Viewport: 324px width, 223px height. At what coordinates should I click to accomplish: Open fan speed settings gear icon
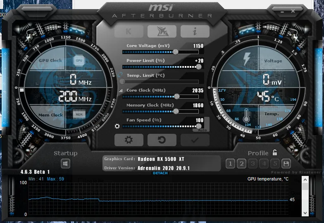[117, 126]
